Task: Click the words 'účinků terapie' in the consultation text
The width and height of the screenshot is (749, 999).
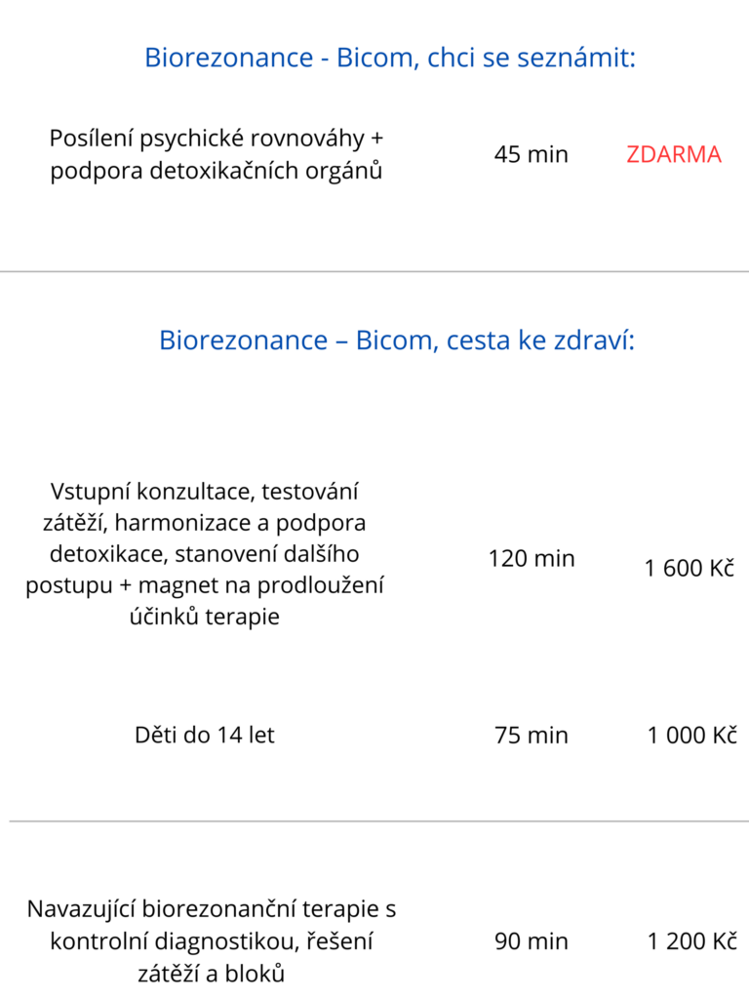Action: tap(204, 617)
